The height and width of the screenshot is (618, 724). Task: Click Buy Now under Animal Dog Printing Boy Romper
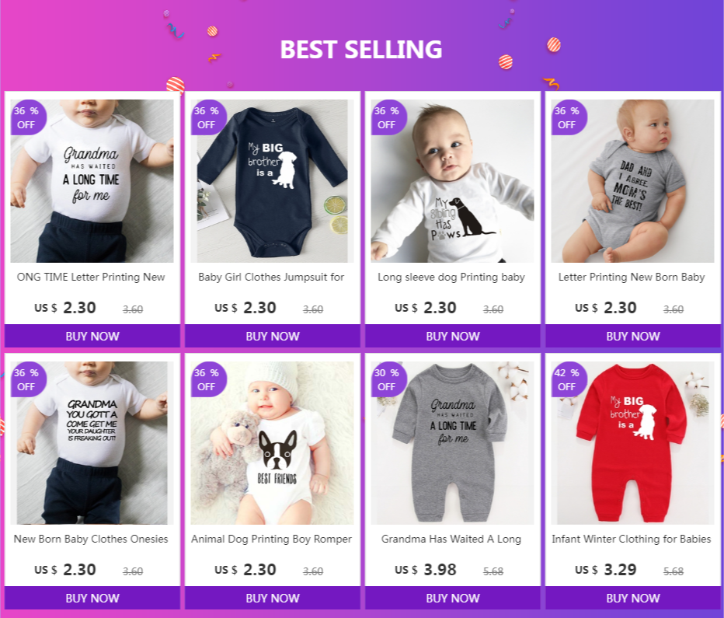click(273, 598)
